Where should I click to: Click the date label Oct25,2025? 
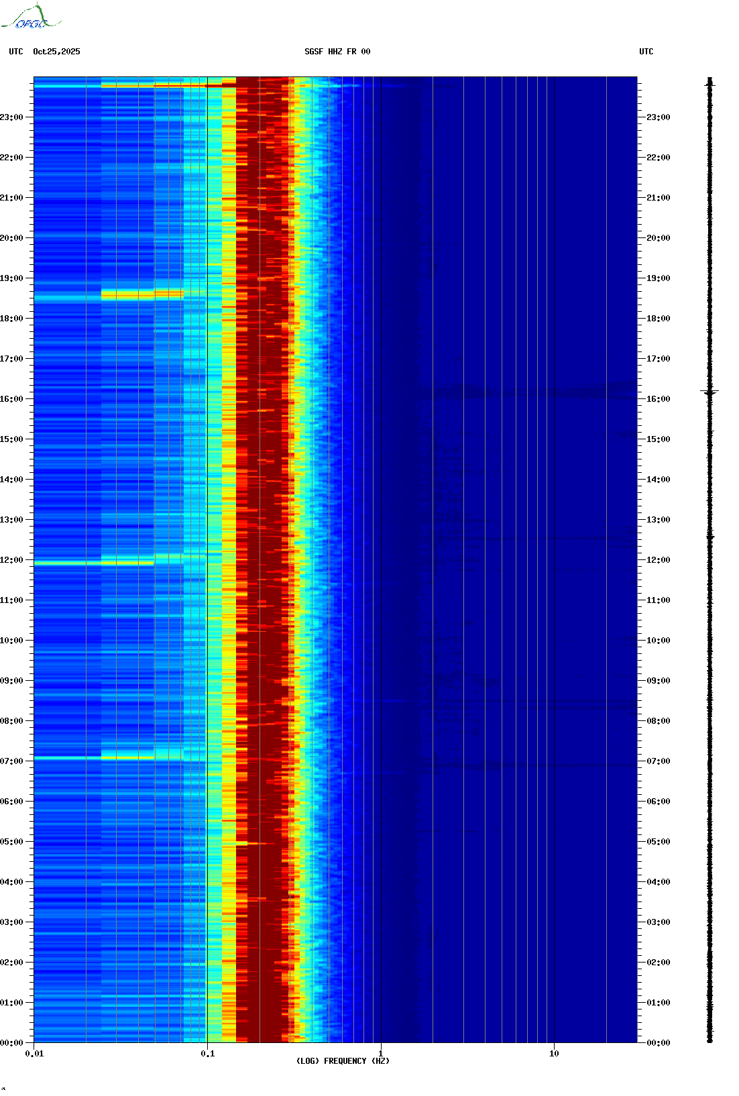[56, 52]
